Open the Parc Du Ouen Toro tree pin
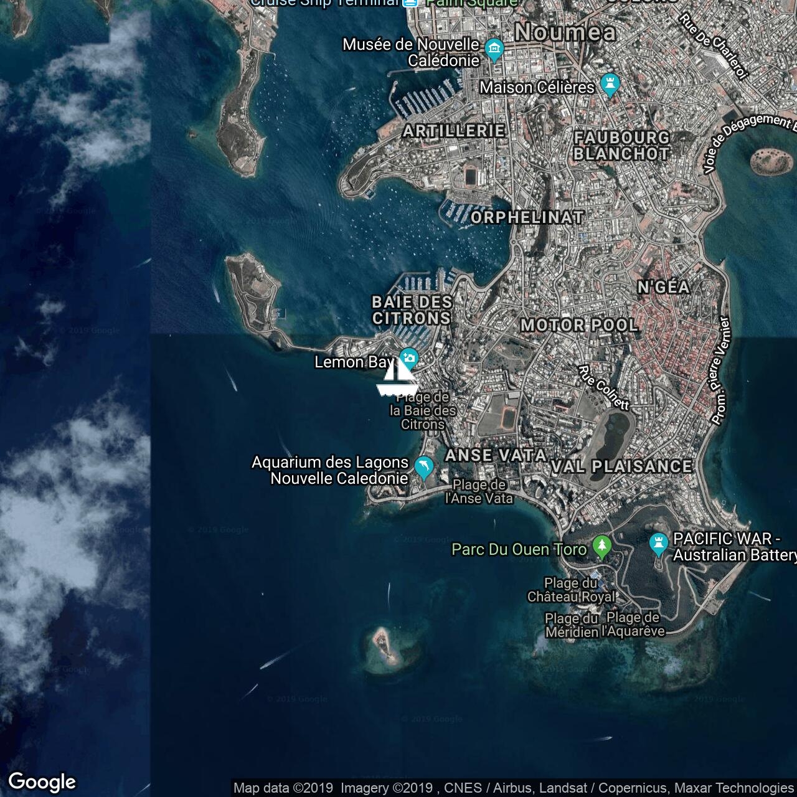The height and width of the screenshot is (797, 797). click(601, 547)
